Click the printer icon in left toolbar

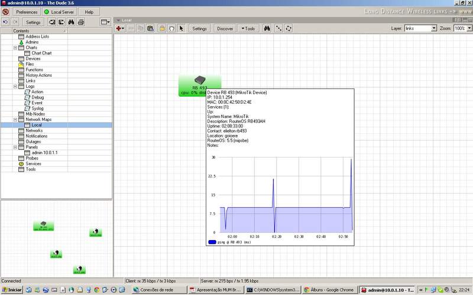[81, 22]
